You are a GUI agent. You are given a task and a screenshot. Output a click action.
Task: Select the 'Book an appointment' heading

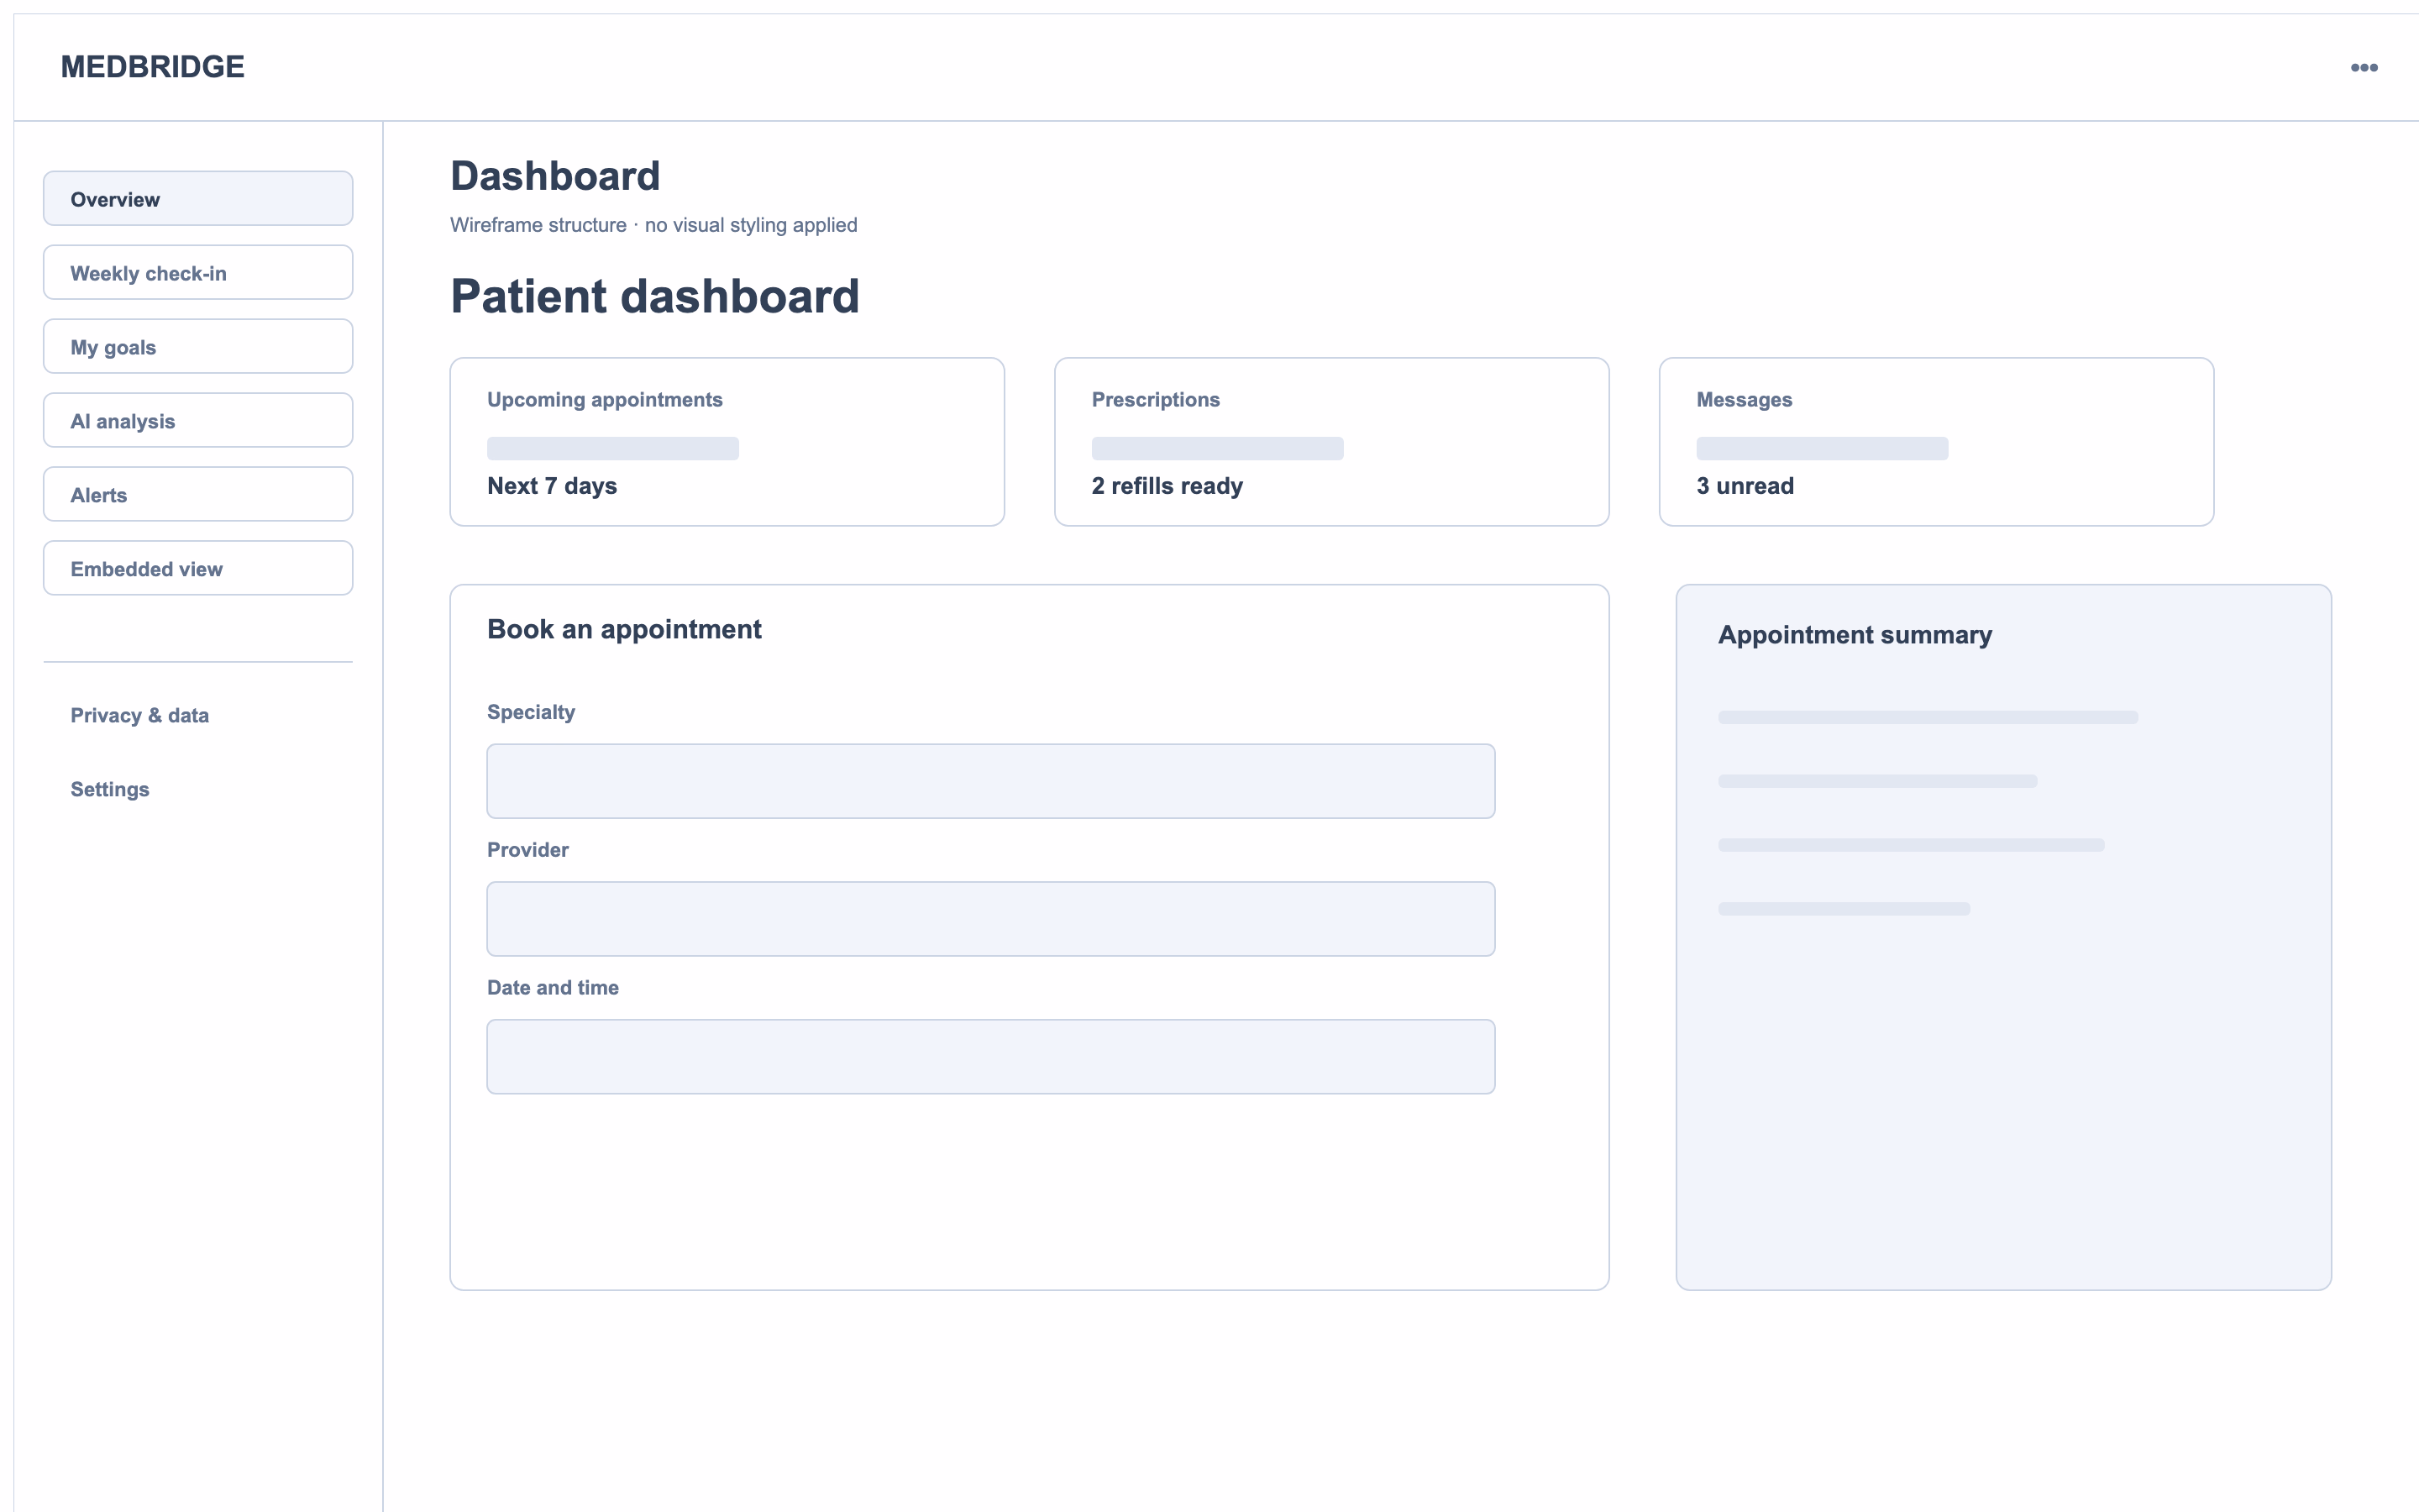[624, 629]
